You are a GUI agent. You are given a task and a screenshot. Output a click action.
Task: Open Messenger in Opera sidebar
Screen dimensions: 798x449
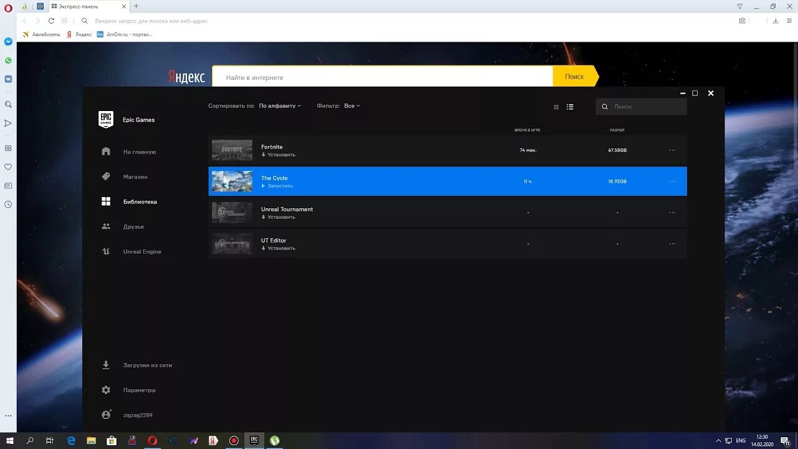coord(8,42)
